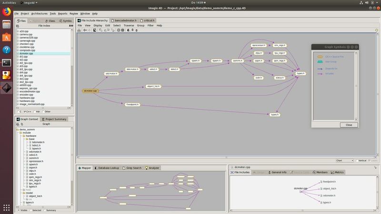Toggle the Hdr file filter checkbox
This screenshot has height=214, width=381.
[x=34, y=112]
